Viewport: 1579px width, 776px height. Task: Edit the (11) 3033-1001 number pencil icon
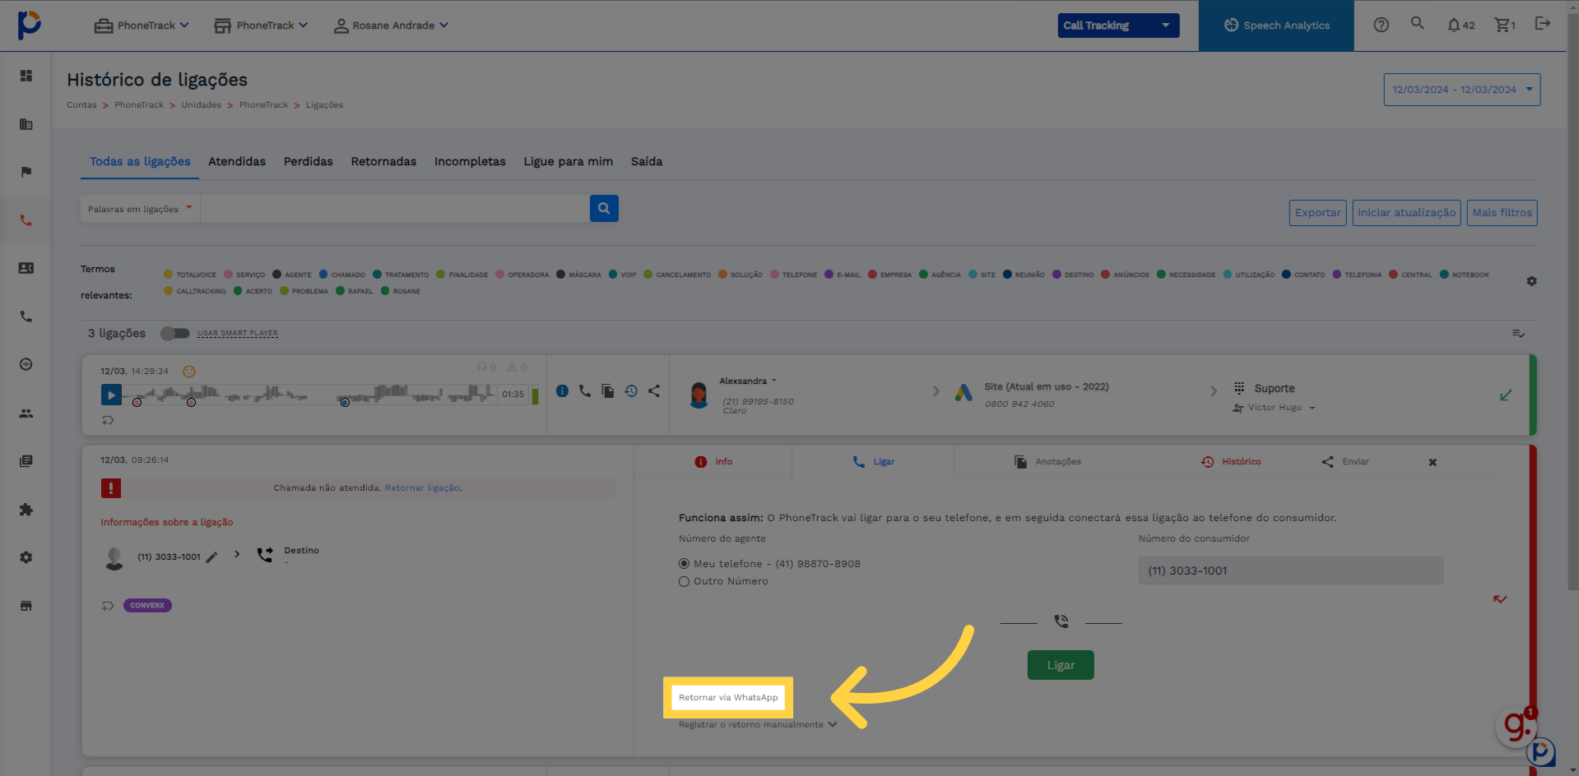pyautogui.click(x=212, y=557)
